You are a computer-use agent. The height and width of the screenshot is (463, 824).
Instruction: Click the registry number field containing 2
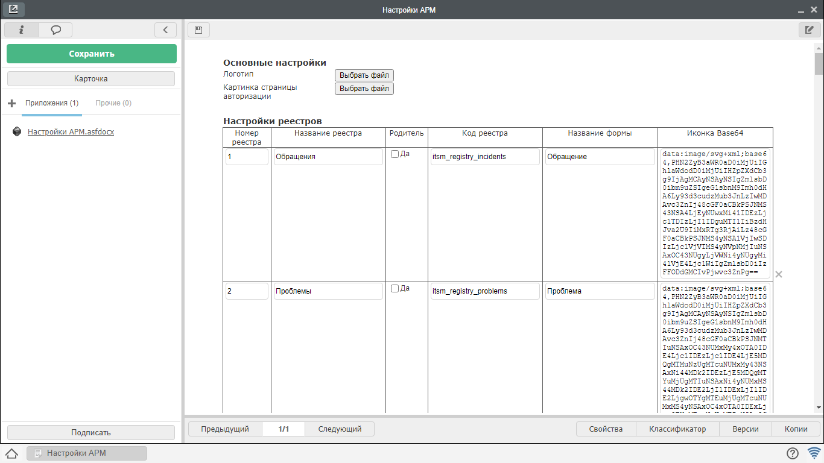[x=247, y=291]
